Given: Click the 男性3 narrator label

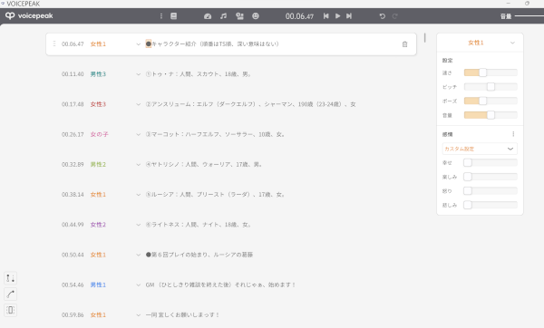Looking at the screenshot, I should tap(98, 74).
